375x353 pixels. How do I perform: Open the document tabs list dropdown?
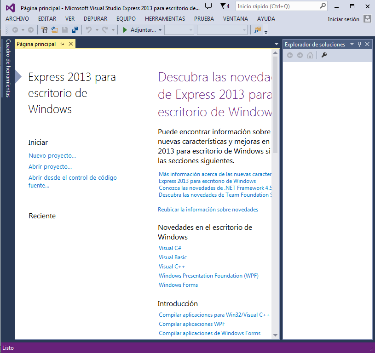coord(277,44)
